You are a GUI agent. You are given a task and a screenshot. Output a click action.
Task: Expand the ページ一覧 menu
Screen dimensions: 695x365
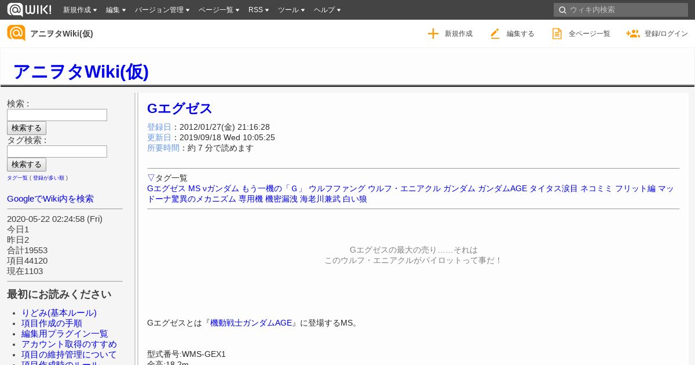tap(219, 10)
